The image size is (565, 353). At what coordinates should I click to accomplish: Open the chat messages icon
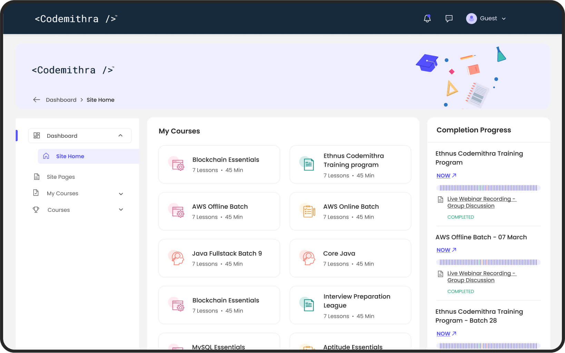click(449, 19)
